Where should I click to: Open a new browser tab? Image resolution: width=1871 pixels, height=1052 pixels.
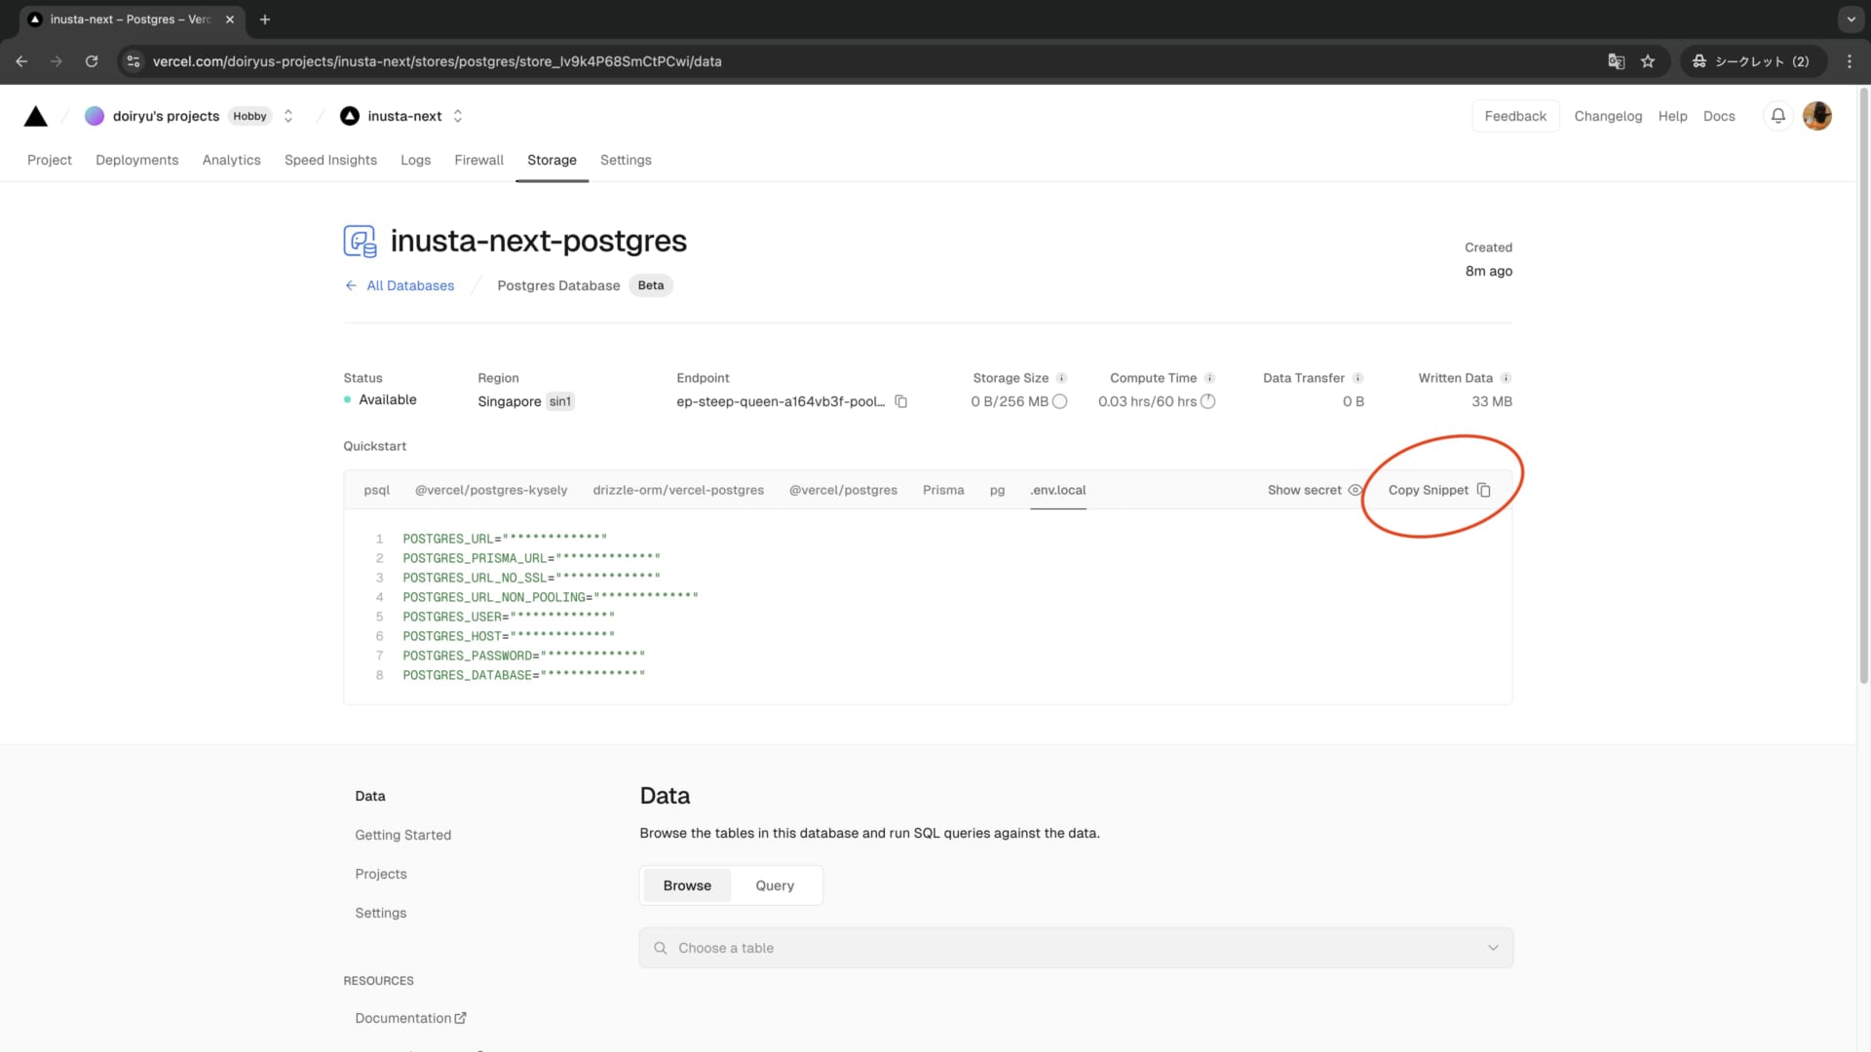[265, 19]
